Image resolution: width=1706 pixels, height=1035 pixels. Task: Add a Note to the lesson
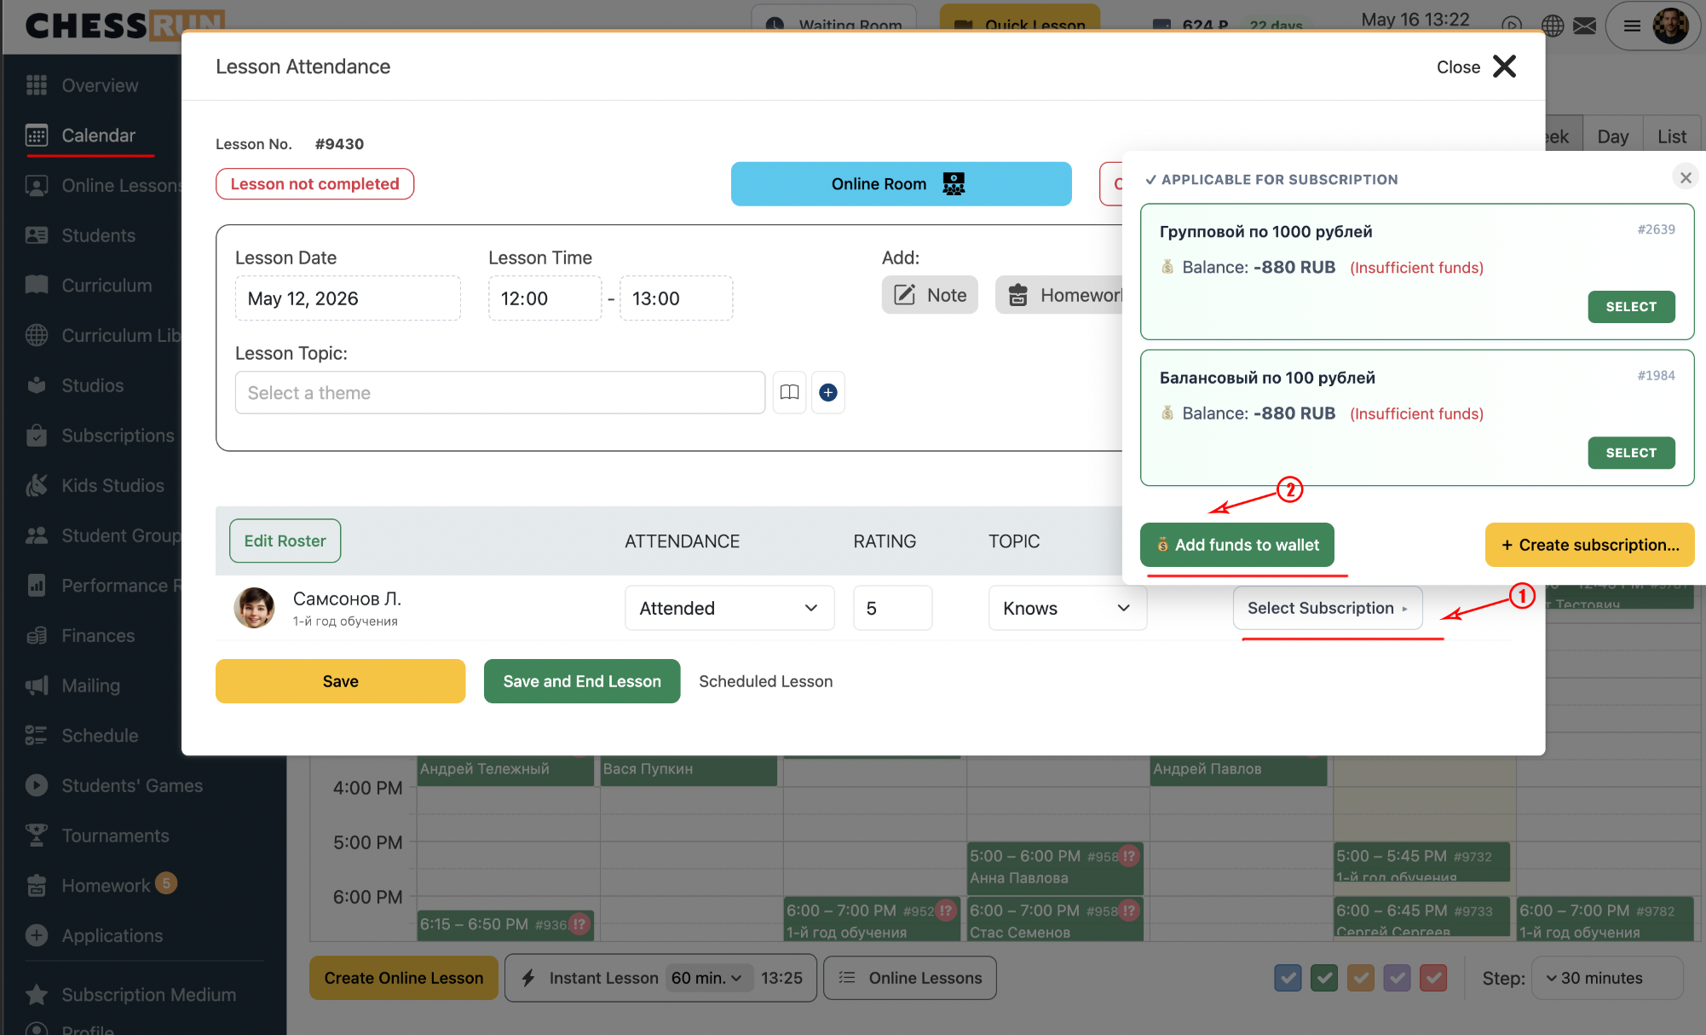pyautogui.click(x=930, y=295)
